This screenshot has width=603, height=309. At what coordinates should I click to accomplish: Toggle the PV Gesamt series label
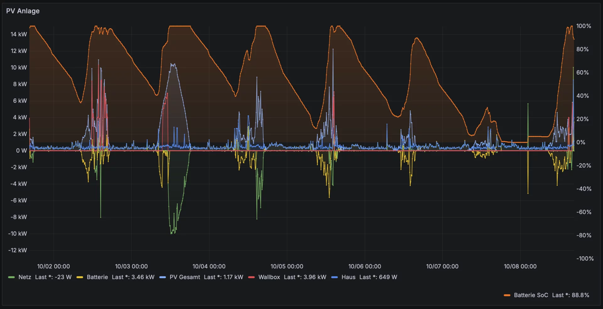[x=185, y=277]
